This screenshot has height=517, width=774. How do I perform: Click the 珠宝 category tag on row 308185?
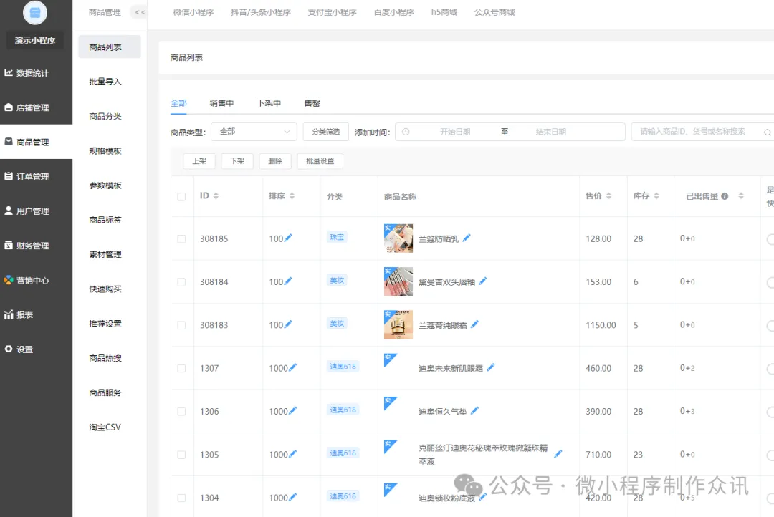(x=337, y=237)
